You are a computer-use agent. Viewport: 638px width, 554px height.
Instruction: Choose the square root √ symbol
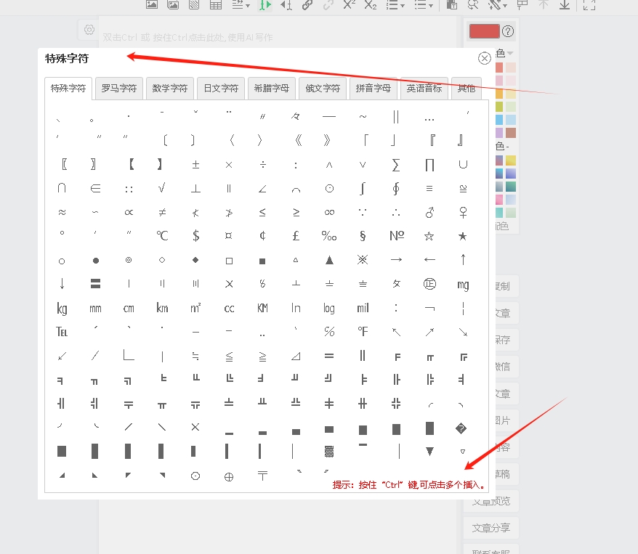tap(162, 188)
